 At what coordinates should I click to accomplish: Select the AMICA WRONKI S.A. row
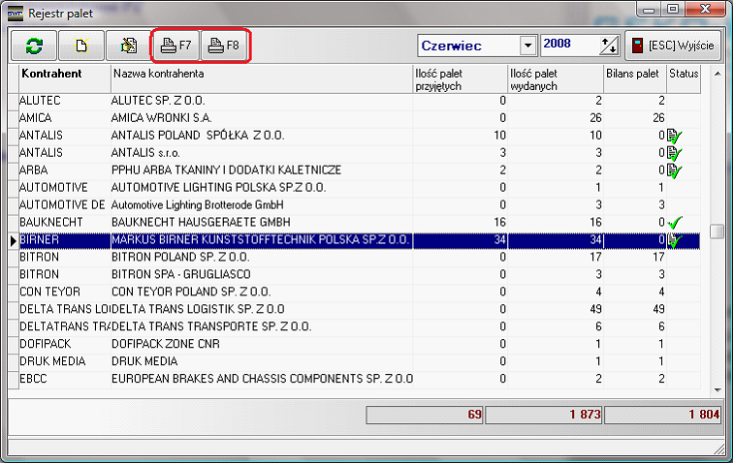262,117
